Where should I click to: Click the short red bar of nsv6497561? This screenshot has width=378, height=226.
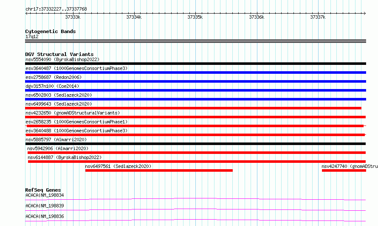point(159,170)
